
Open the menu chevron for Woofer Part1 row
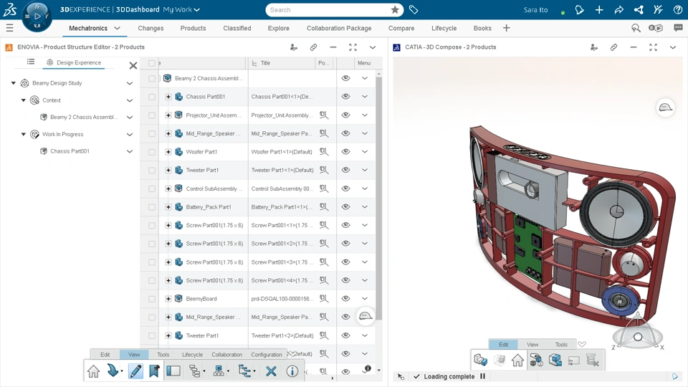[365, 151]
